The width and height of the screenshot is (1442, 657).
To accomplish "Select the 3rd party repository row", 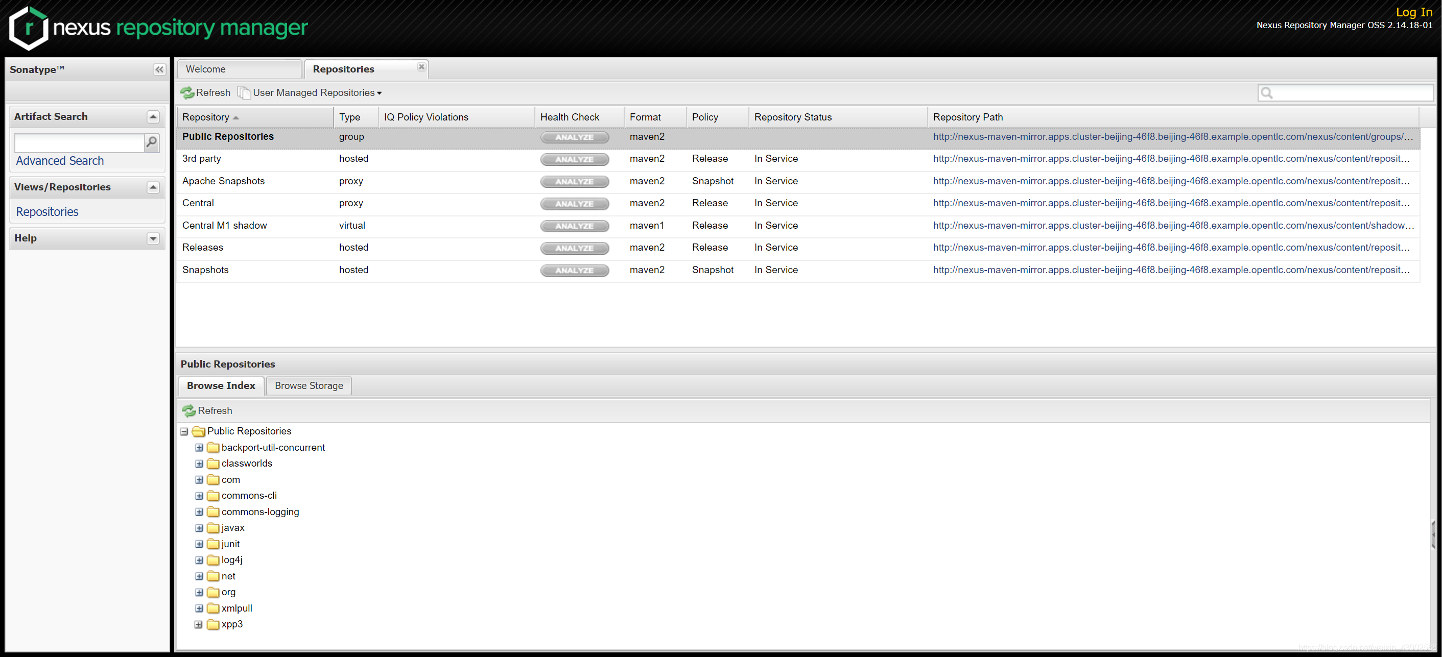I will point(798,159).
